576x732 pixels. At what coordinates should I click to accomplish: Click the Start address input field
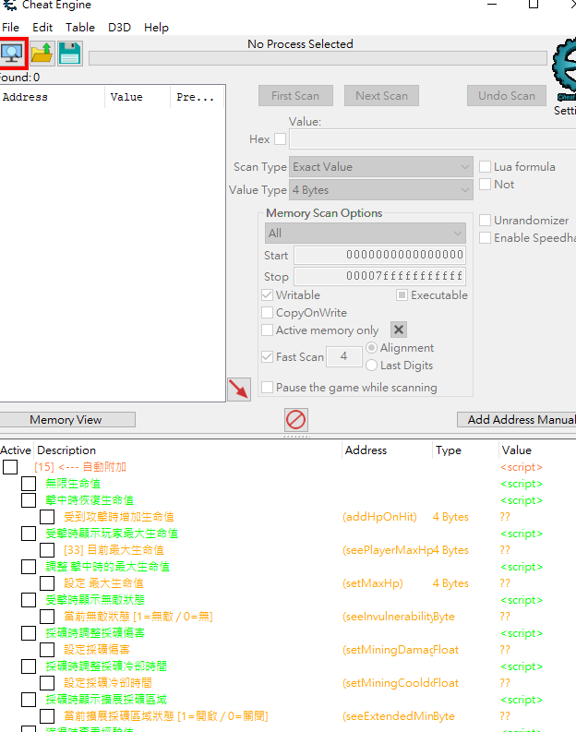point(379,256)
